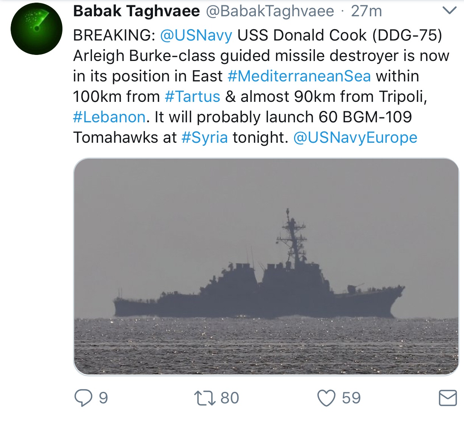This screenshot has height=426, width=464.
Task: Expand tweet options chevron menu
Action: (x=449, y=11)
